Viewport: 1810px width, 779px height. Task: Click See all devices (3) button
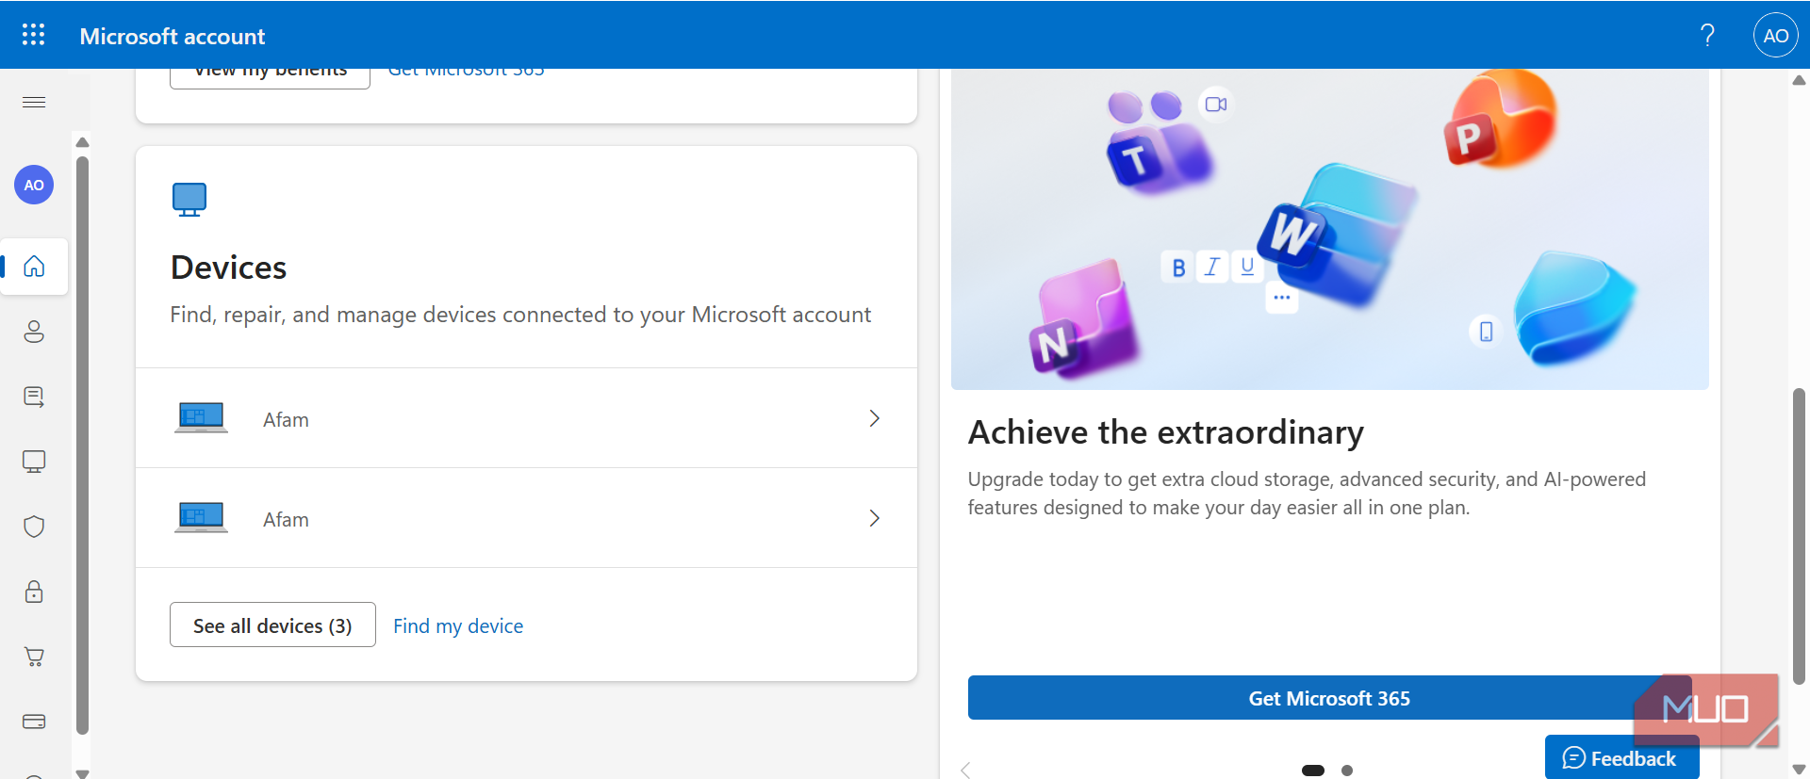click(272, 625)
